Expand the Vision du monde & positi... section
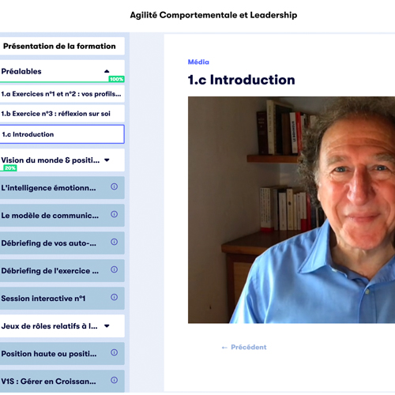 tap(107, 160)
